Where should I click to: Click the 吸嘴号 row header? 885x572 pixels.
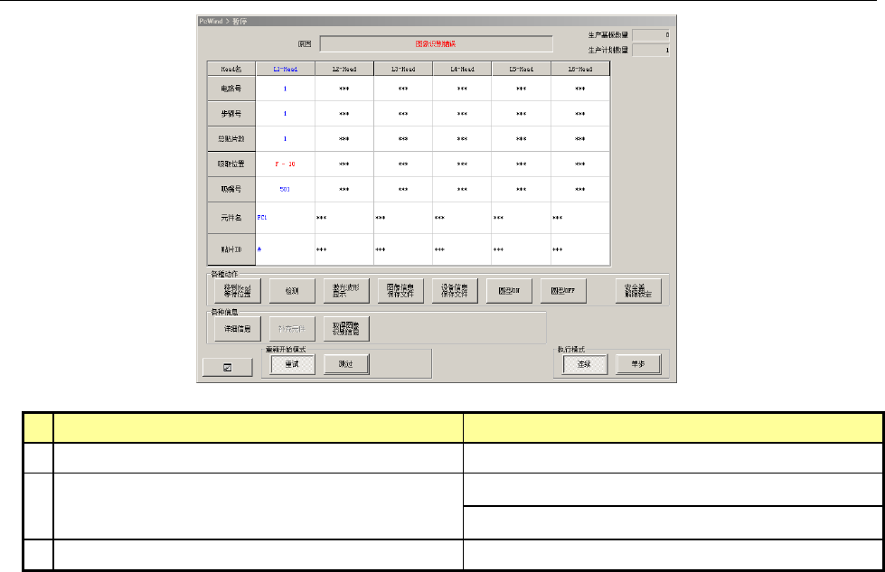pyautogui.click(x=231, y=190)
